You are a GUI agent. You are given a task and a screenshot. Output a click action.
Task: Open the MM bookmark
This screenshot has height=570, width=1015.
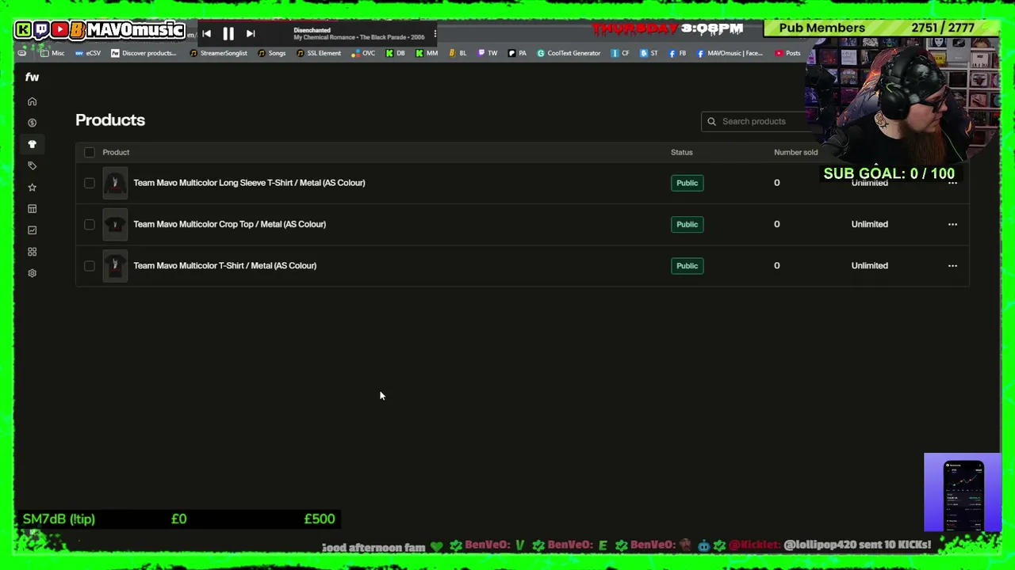click(427, 53)
